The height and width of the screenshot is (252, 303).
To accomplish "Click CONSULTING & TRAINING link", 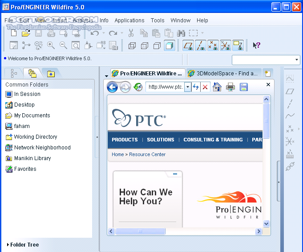I will click(213, 140).
